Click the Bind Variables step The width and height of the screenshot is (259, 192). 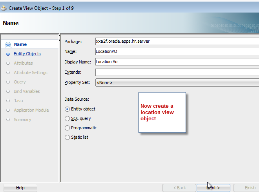tap(27, 91)
